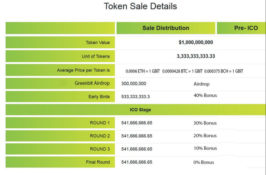Click the Final Round row label

[98, 162]
